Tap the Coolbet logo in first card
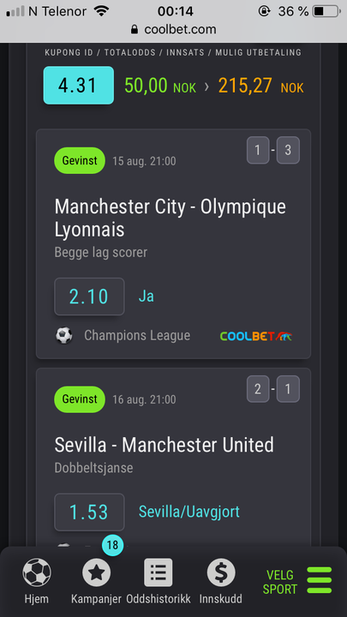The width and height of the screenshot is (347, 617). point(256,336)
